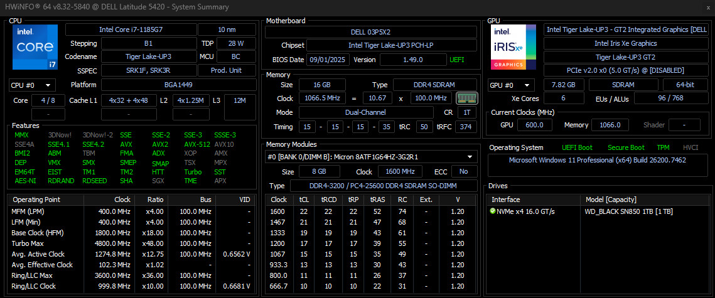Image resolution: width=715 pixels, height=298 pixels.
Task: Click the Chipset Intel Tiger Lake-UP3 PCH-LP field
Action: pos(392,46)
